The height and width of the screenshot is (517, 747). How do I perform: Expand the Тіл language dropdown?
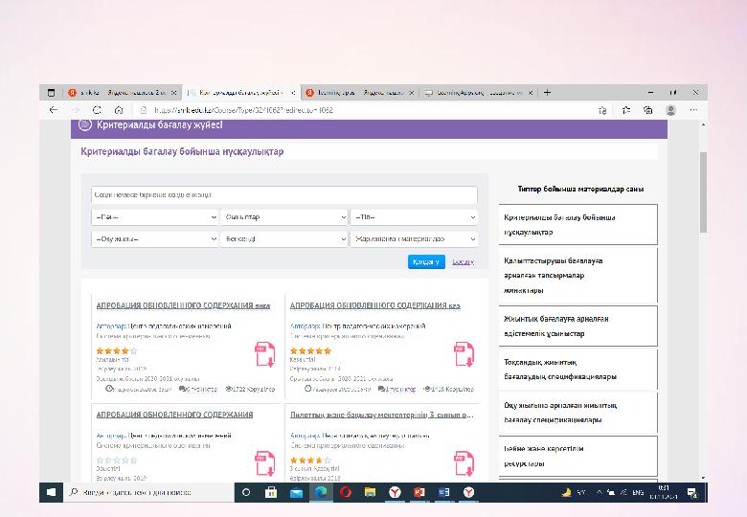(x=414, y=217)
